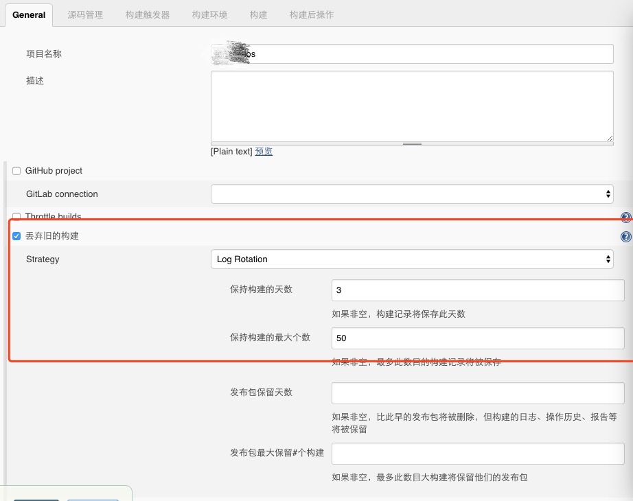Toggle the Throttle builds checkbox
The height and width of the screenshot is (501, 633).
[16, 215]
